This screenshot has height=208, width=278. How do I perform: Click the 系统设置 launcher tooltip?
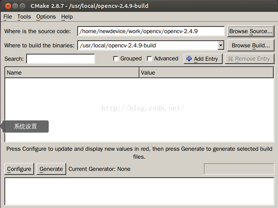pos(25,126)
